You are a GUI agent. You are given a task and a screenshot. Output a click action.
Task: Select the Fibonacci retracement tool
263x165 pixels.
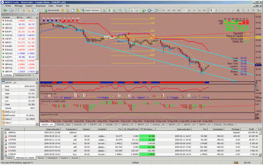click(243, 11)
